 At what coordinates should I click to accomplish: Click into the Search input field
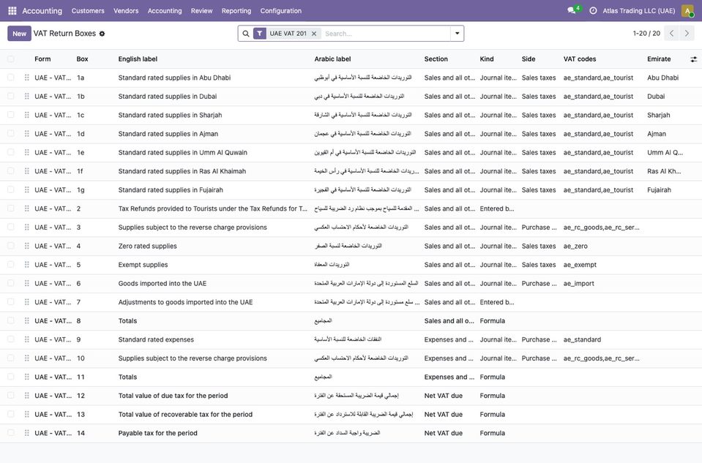385,34
